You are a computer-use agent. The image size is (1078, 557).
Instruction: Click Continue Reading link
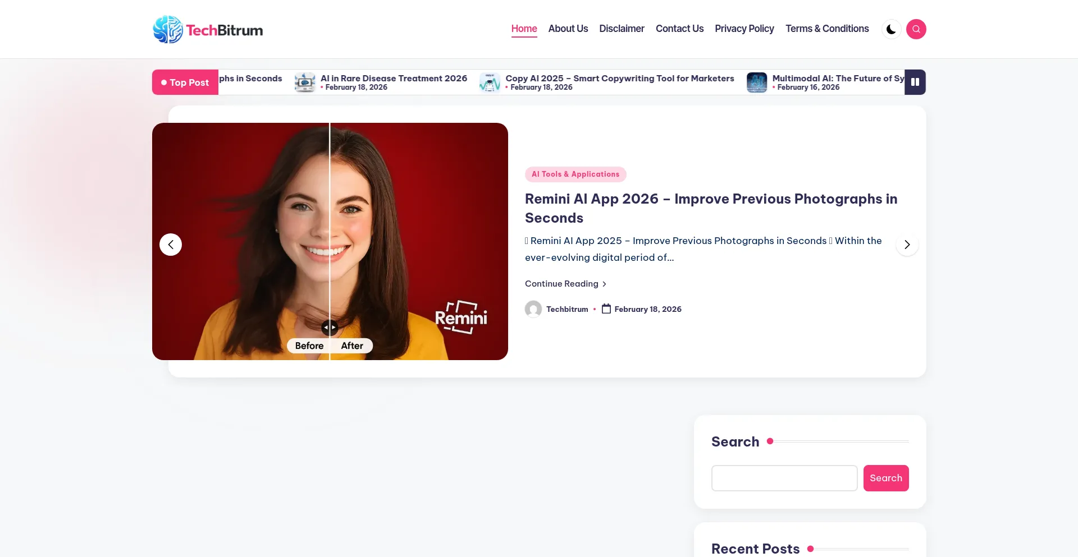565,284
